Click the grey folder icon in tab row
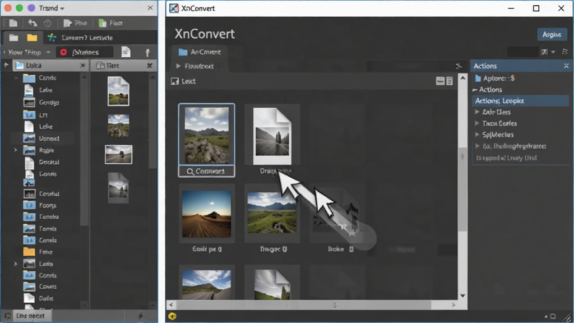 pyautogui.click(x=14, y=38)
